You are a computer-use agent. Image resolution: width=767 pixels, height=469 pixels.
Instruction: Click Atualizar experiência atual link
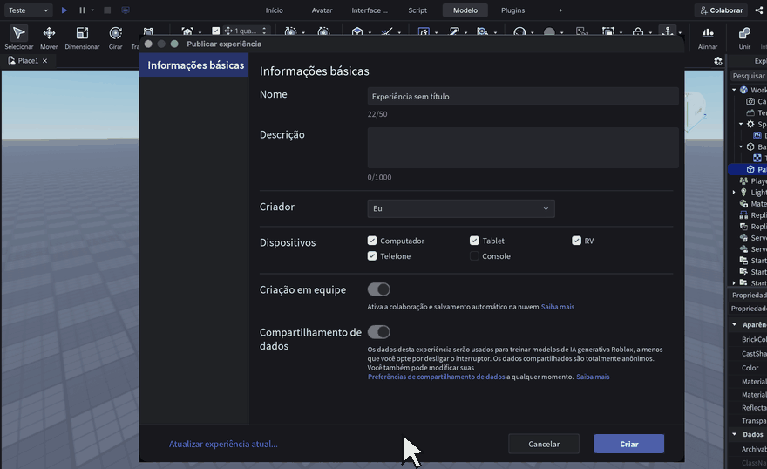[223, 444]
